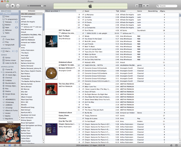Click the artist list scrollbar thumb

[x=43, y=22]
